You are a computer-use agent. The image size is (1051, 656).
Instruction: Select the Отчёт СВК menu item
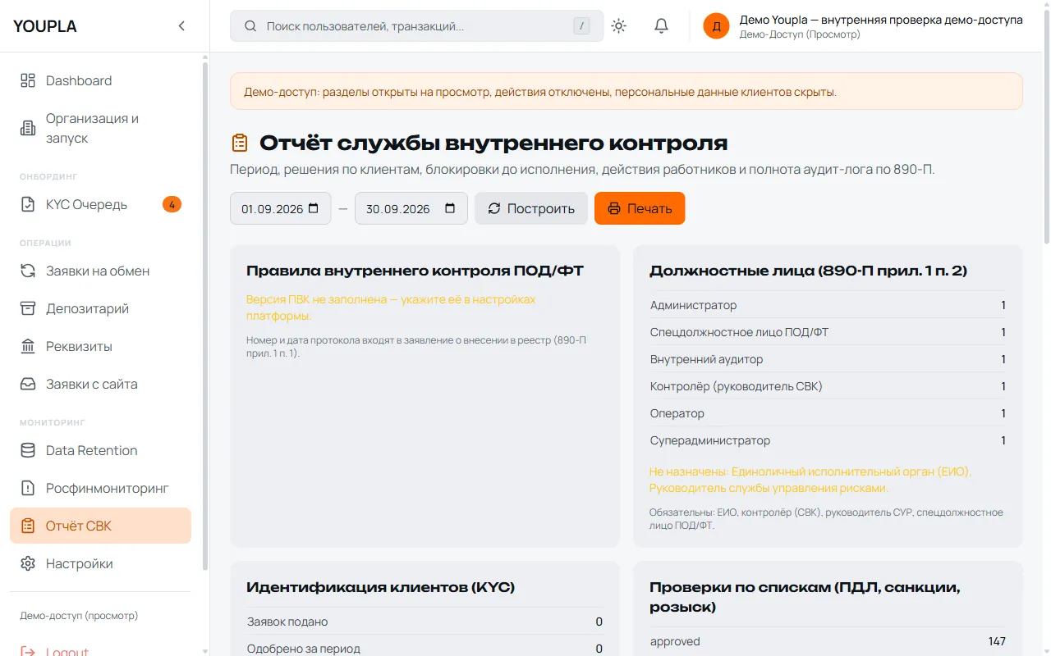tap(100, 526)
